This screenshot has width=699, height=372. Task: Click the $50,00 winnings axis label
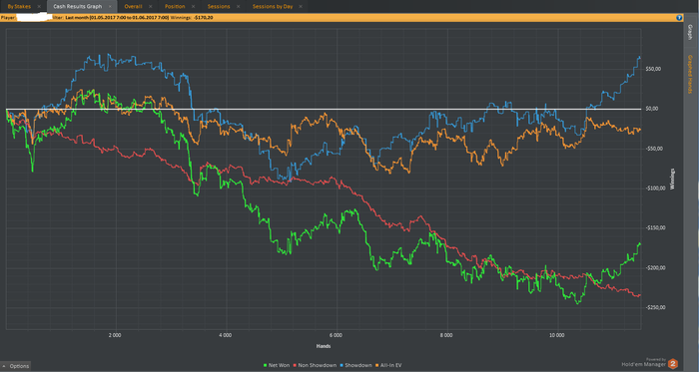pos(653,69)
